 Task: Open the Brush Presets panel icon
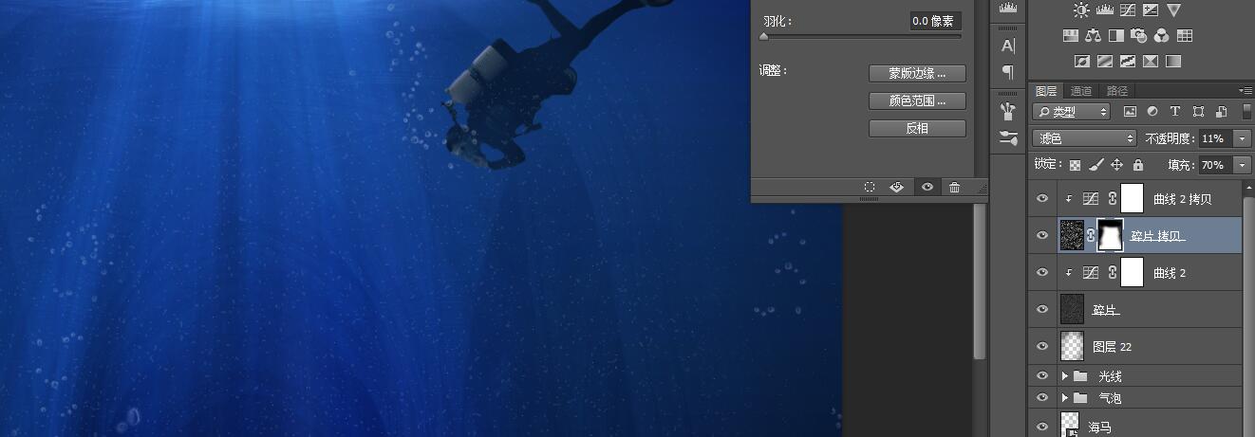1008,111
